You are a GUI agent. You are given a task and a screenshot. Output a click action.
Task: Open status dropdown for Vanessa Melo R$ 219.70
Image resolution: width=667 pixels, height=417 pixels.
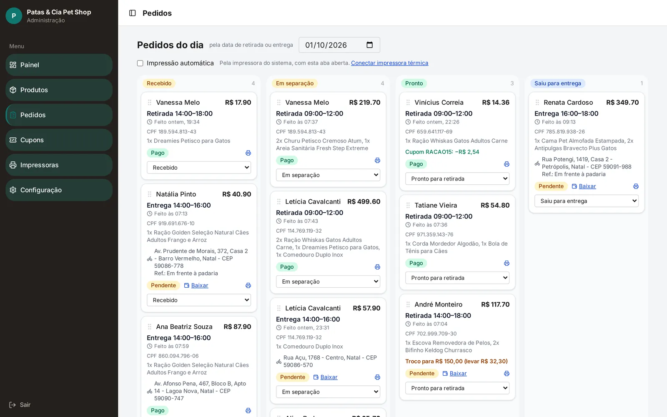(328, 175)
